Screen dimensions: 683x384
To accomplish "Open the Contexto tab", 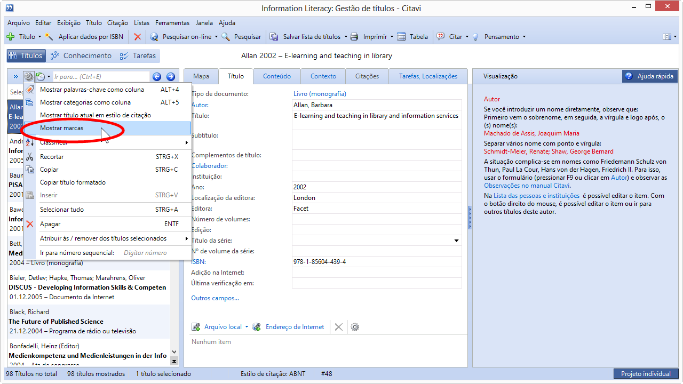I will click(x=323, y=76).
